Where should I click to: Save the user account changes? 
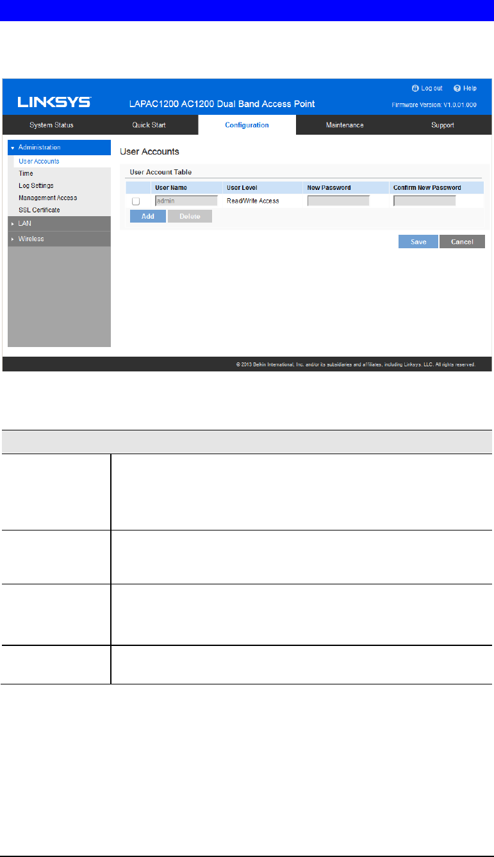(x=418, y=242)
